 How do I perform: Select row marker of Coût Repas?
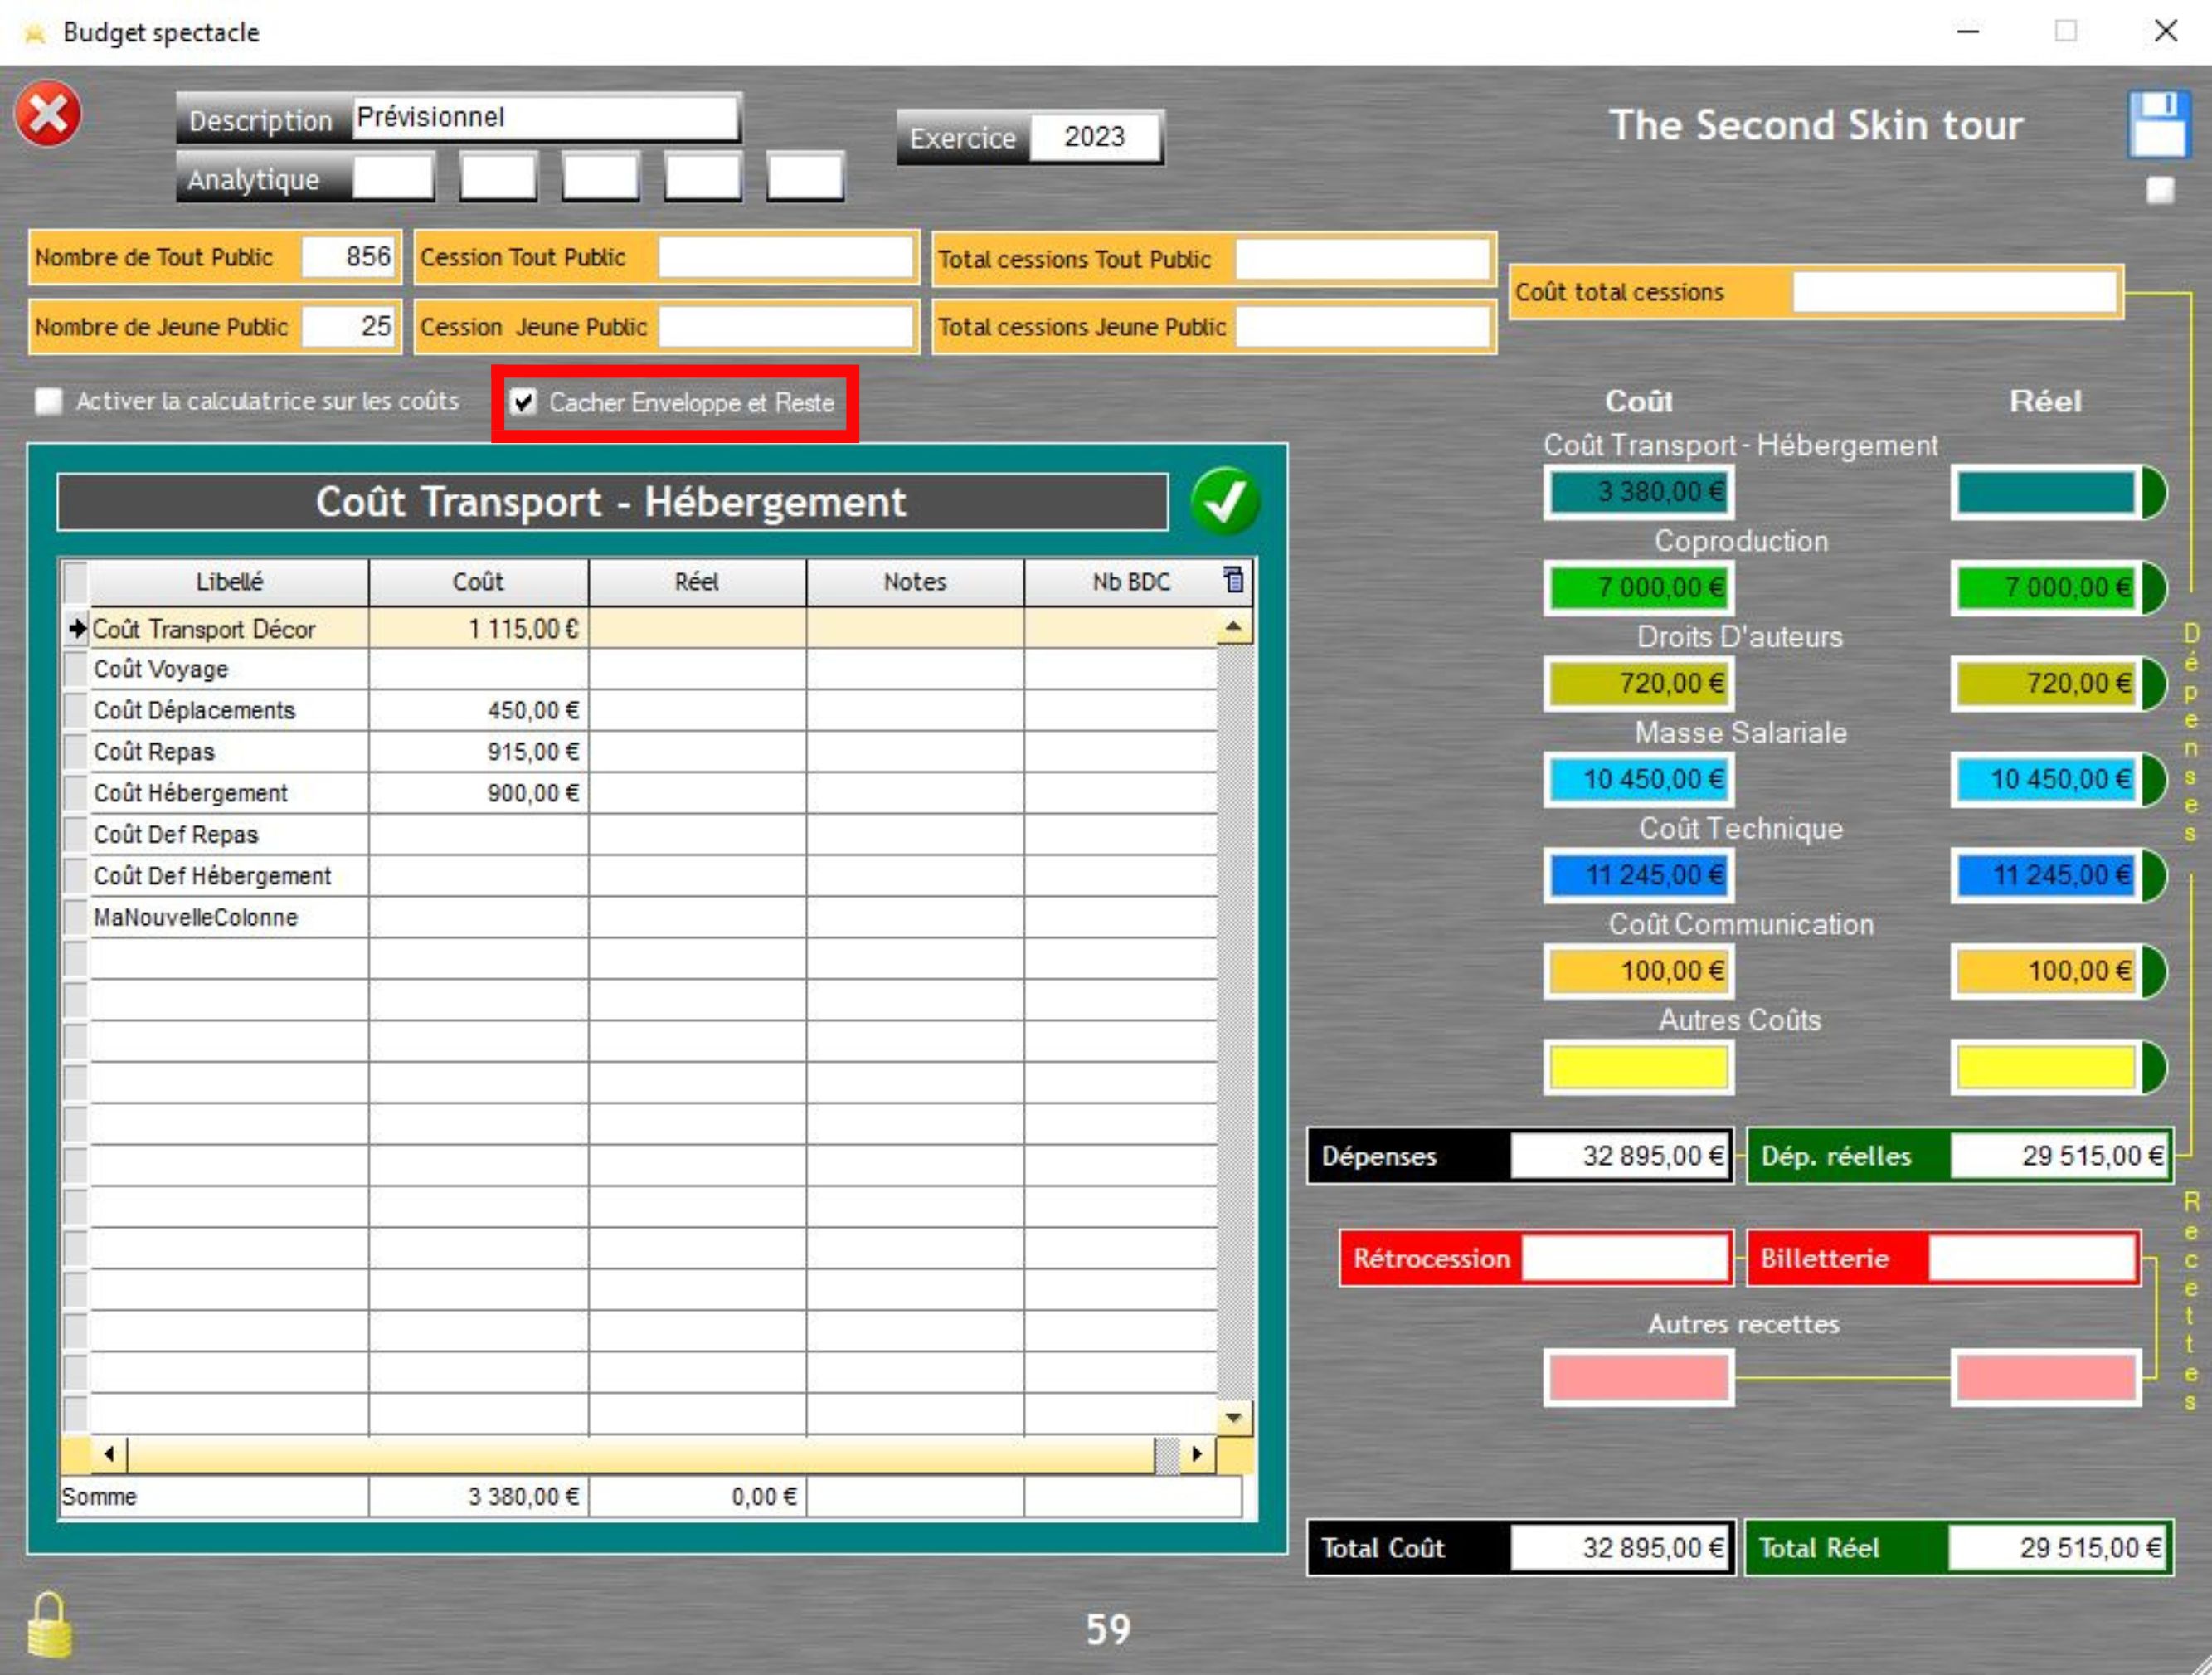click(75, 751)
